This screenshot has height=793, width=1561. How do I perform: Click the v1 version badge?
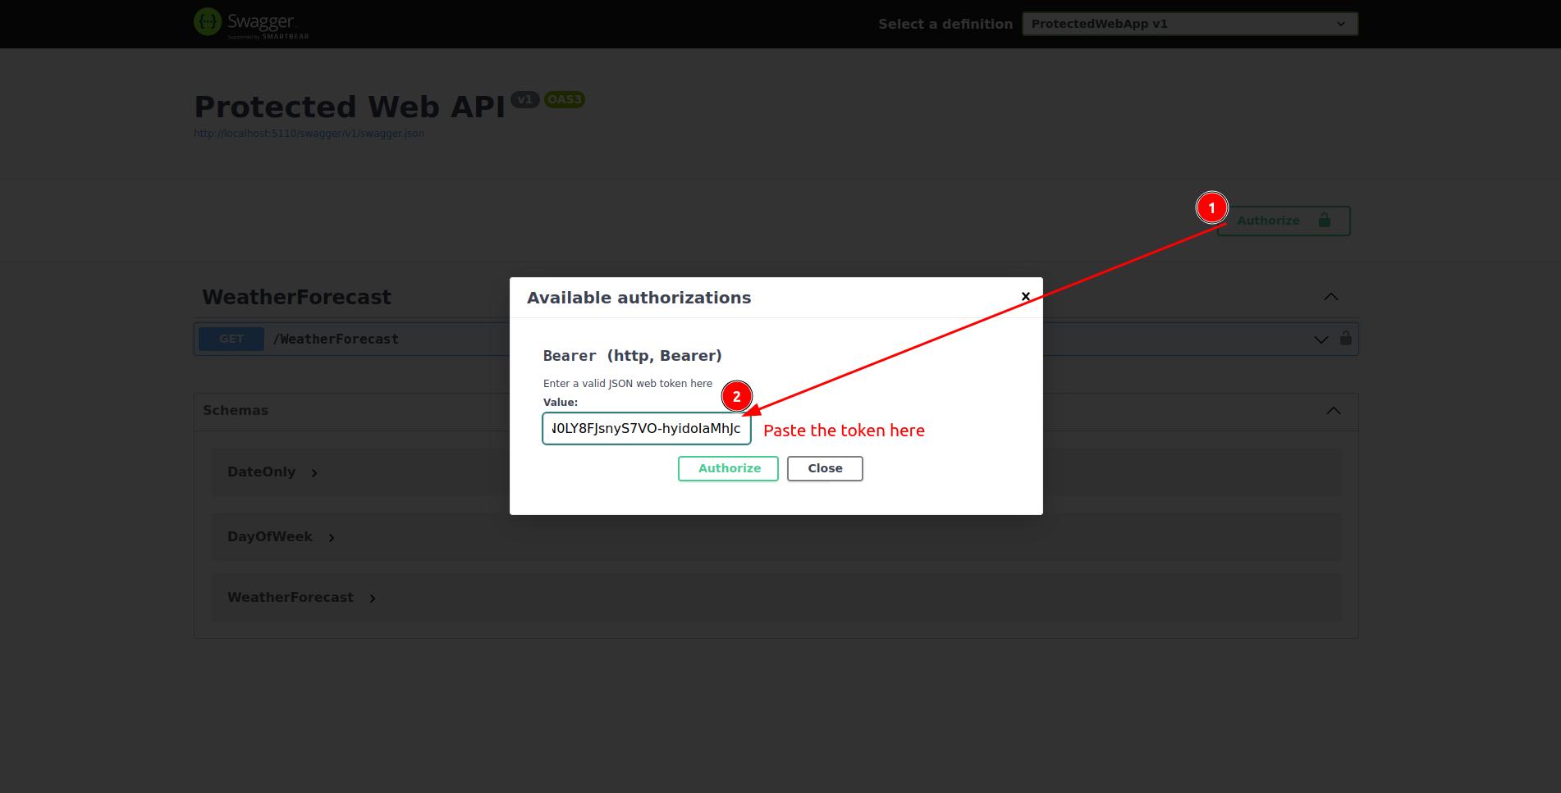524,99
